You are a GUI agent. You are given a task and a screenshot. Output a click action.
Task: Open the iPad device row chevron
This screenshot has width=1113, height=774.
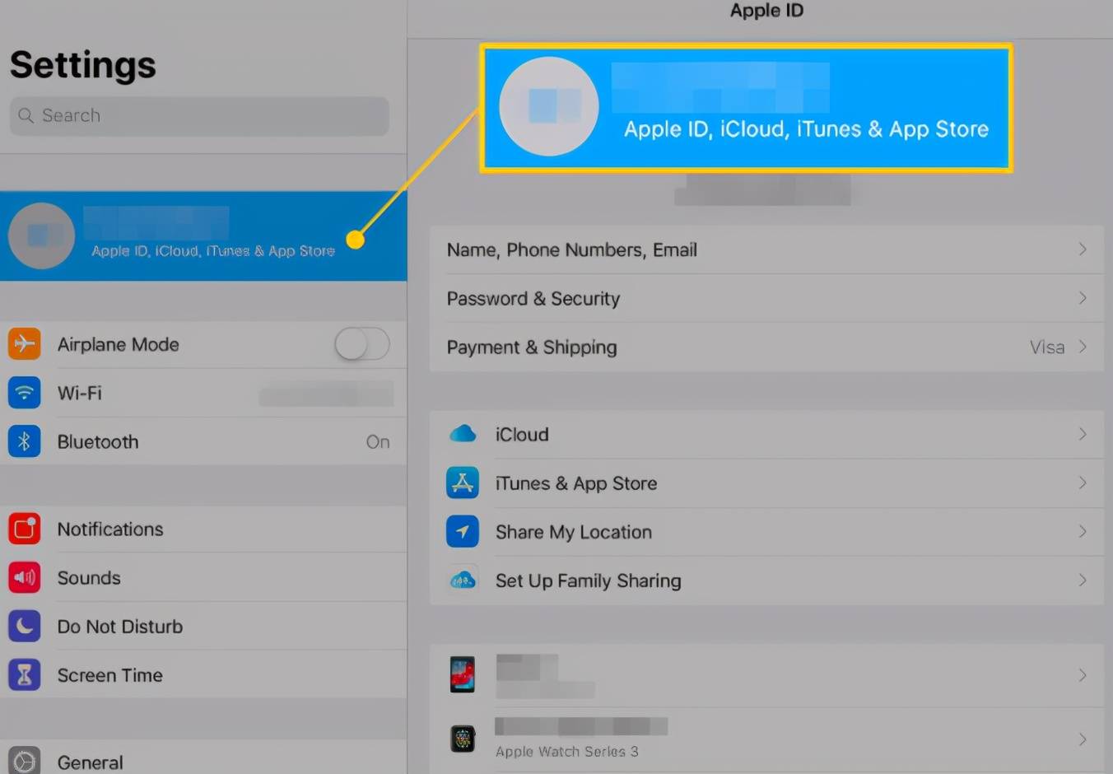click(1083, 675)
